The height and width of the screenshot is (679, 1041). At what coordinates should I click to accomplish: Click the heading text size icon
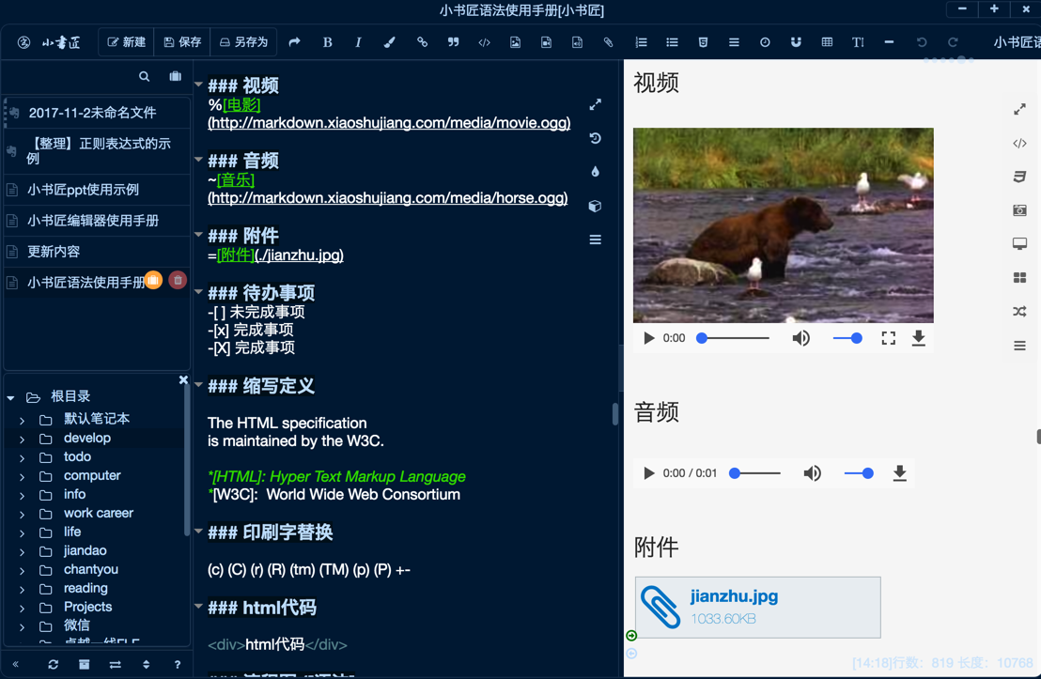point(858,42)
